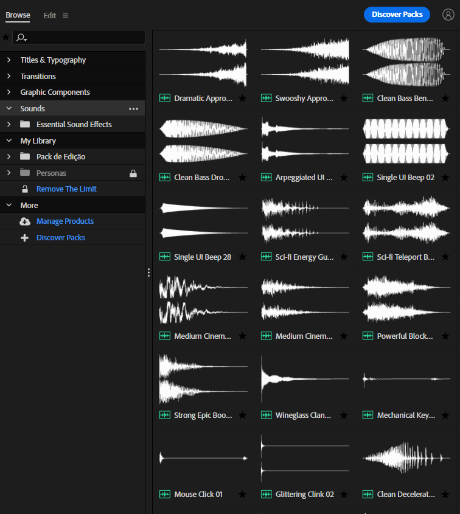
Task: Click the audio icon of Strong Epic Boo... sound
Action: pyautogui.click(x=165, y=415)
